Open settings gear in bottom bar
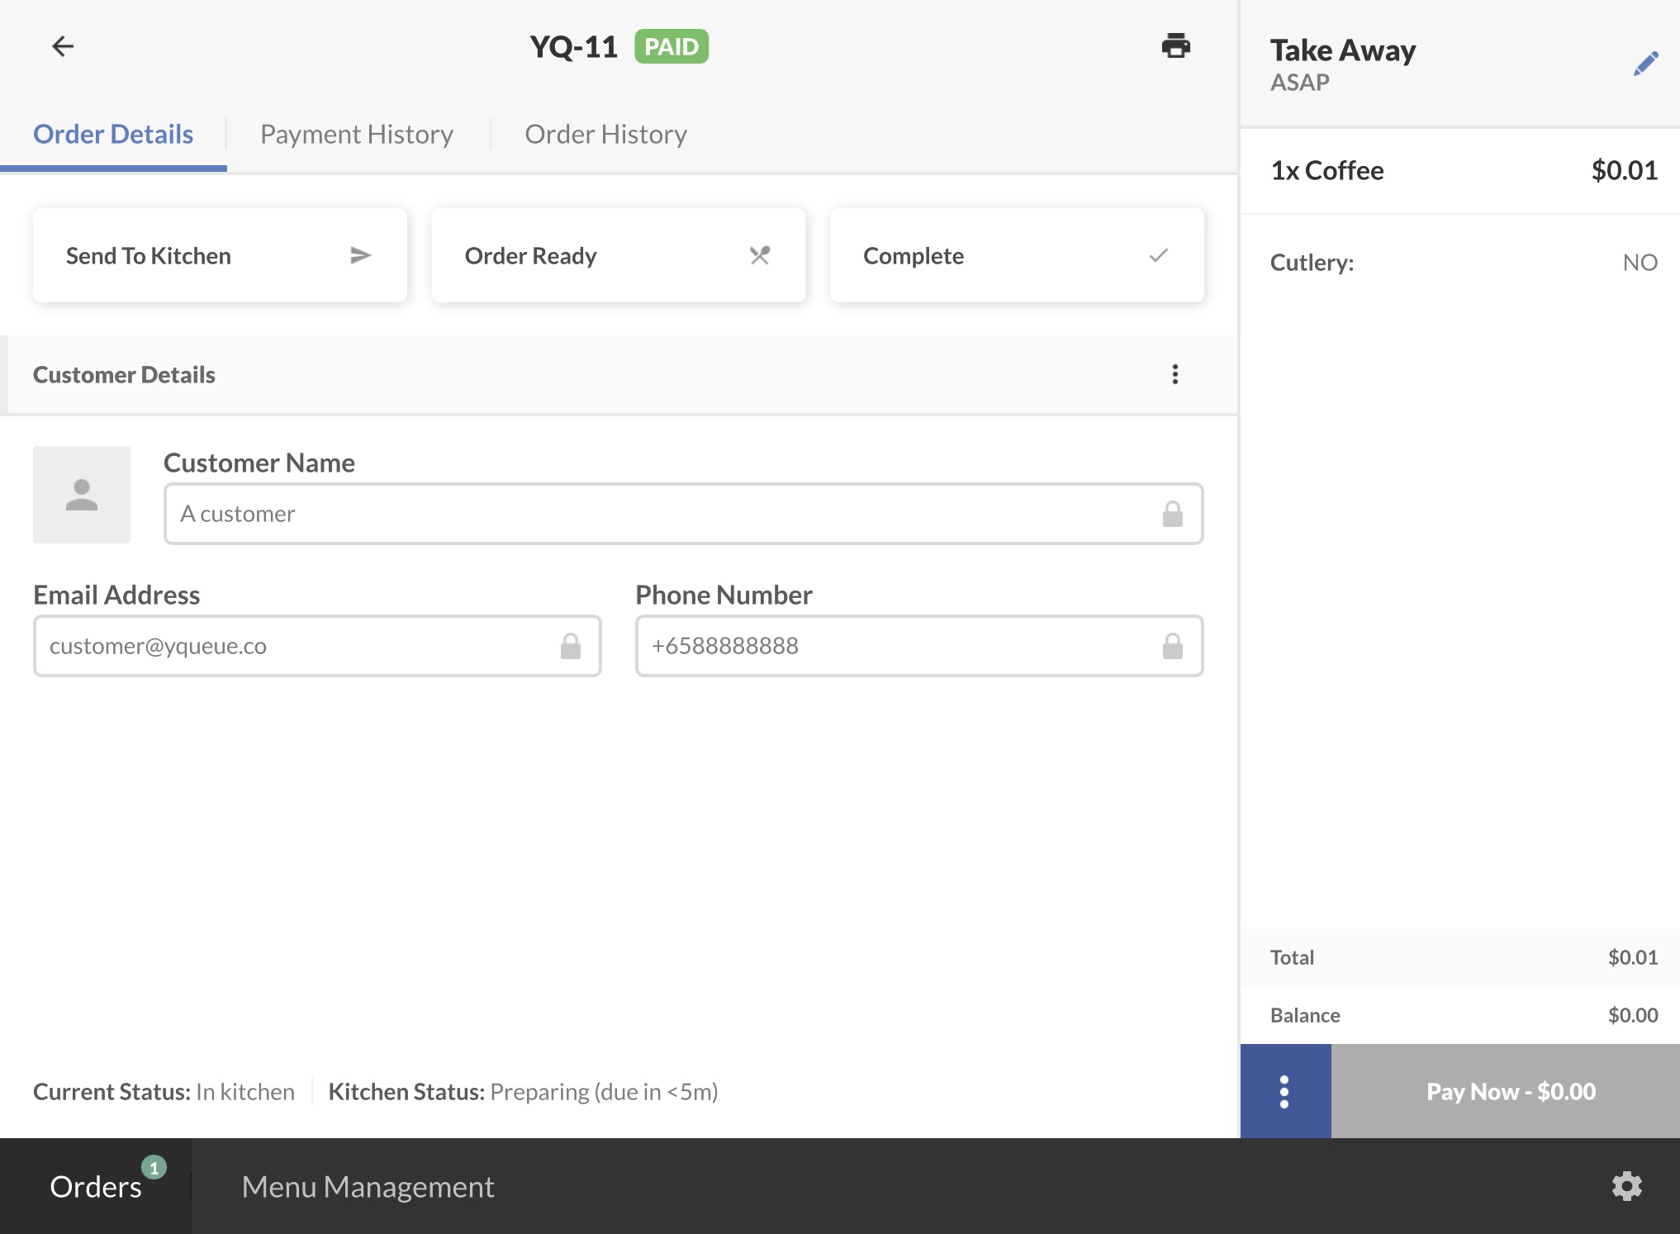 [x=1626, y=1186]
